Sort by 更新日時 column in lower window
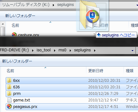The width and height of the screenshot is (138, 112). tap(96, 71)
